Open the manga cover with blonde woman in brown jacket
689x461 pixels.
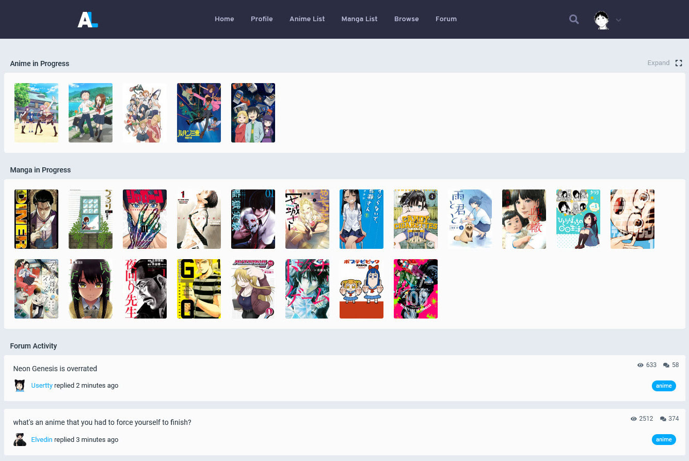(x=253, y=289)
